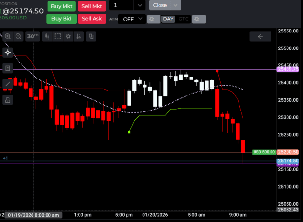Click the 25439.75 purple price label
This screenshot has width=303, height=222.
point(288,69)
